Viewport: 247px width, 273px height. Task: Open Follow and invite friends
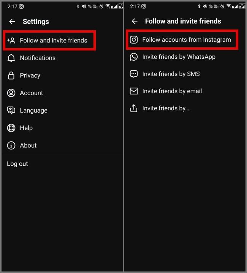pyautogui.click(x=49, y=41)
